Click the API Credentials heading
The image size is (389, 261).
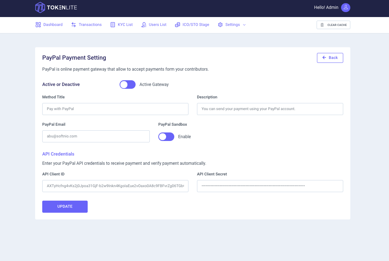(x=58, y=154)
